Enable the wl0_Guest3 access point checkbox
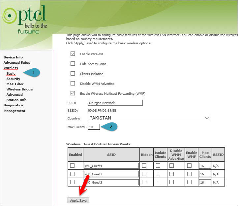Screen dimensions: 238x206 73,182
